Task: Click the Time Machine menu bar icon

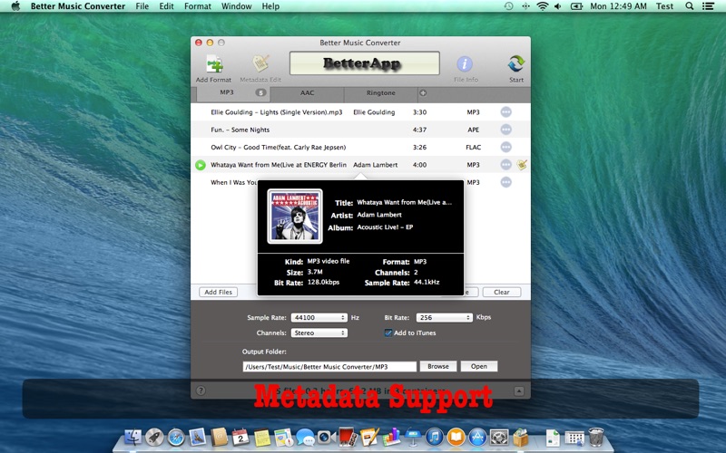Action: pyautogui.click(x=508, y=6)
